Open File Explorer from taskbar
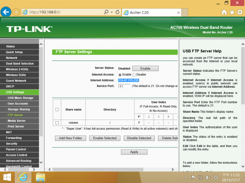245x183 pixels. tap(40, 177)
